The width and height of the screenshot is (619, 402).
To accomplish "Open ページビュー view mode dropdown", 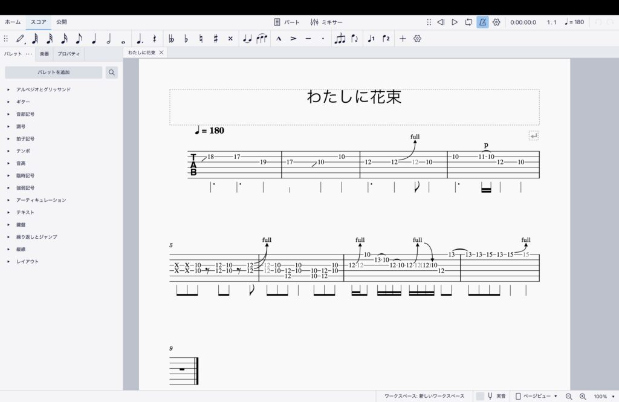I will pyautogui.click(x=537, y=396).
